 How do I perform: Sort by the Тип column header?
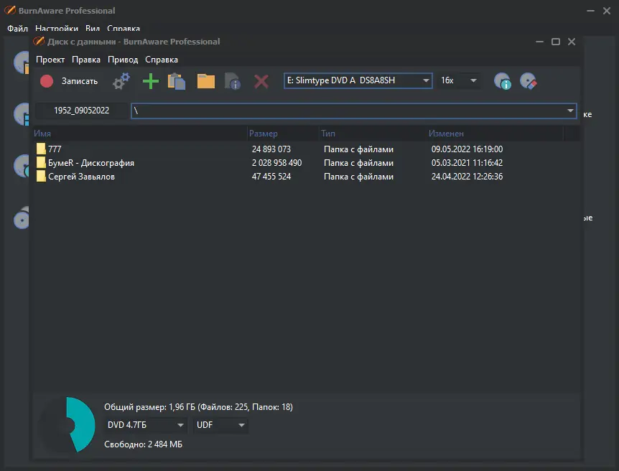[x=373, y=134]
